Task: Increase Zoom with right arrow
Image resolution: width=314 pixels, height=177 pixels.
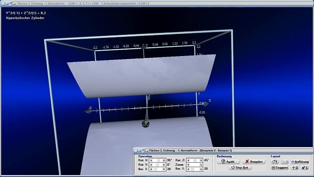Action: click(201, 165)
